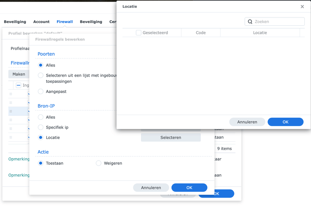Switch to the Account tab

pyautogui.click(x=41, y=22)
